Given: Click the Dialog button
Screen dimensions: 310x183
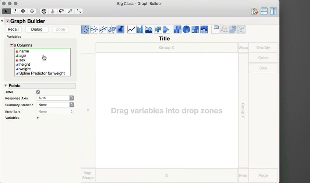Looking at the screenshot, I should click(37, 29).
